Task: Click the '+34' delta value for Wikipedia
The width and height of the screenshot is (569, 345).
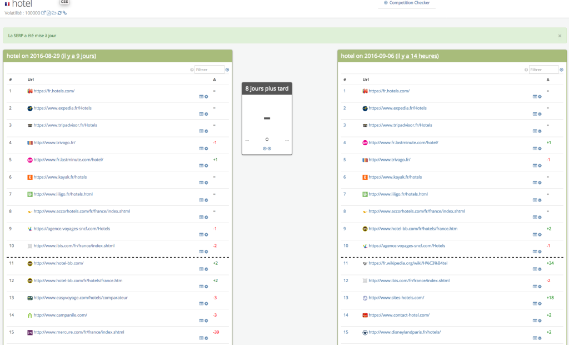Action: (550, 263)
